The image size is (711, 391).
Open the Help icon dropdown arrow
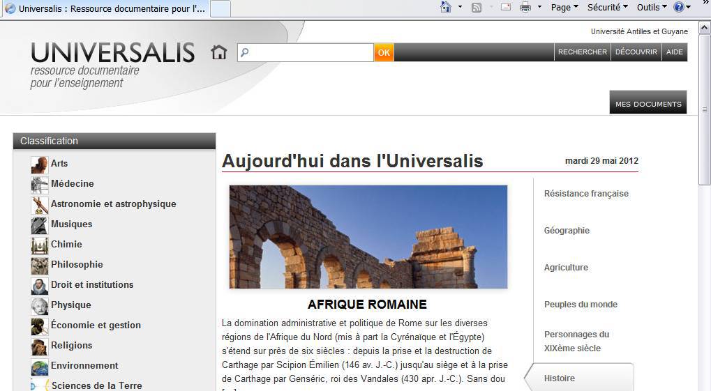click(x=689, y=7)
